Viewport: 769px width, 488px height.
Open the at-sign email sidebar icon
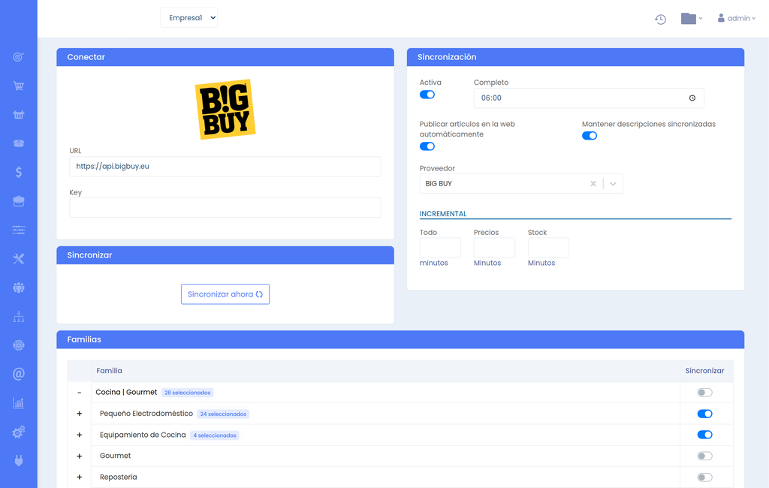[x=18, y=374]
